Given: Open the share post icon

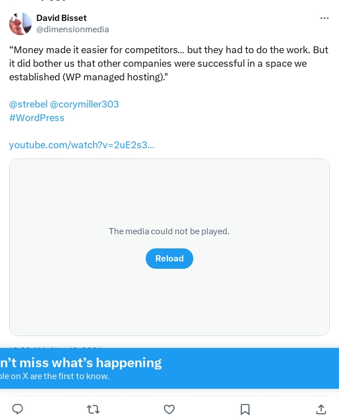Looking at the screenshot, I should coord(321,409).
